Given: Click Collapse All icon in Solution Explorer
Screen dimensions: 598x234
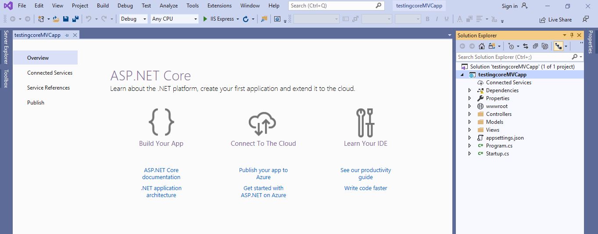Looking at the screenshot, I should click(x=535, y=46).
